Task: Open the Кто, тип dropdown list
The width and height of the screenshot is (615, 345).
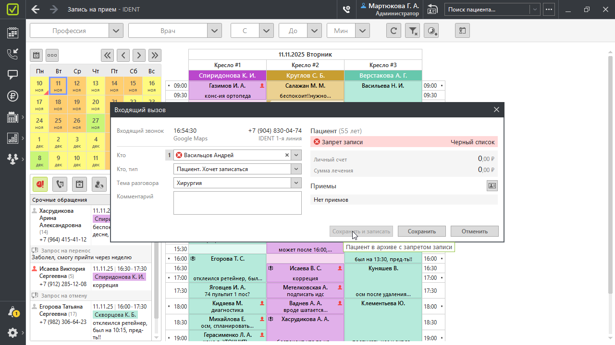Action: (296, 169)
